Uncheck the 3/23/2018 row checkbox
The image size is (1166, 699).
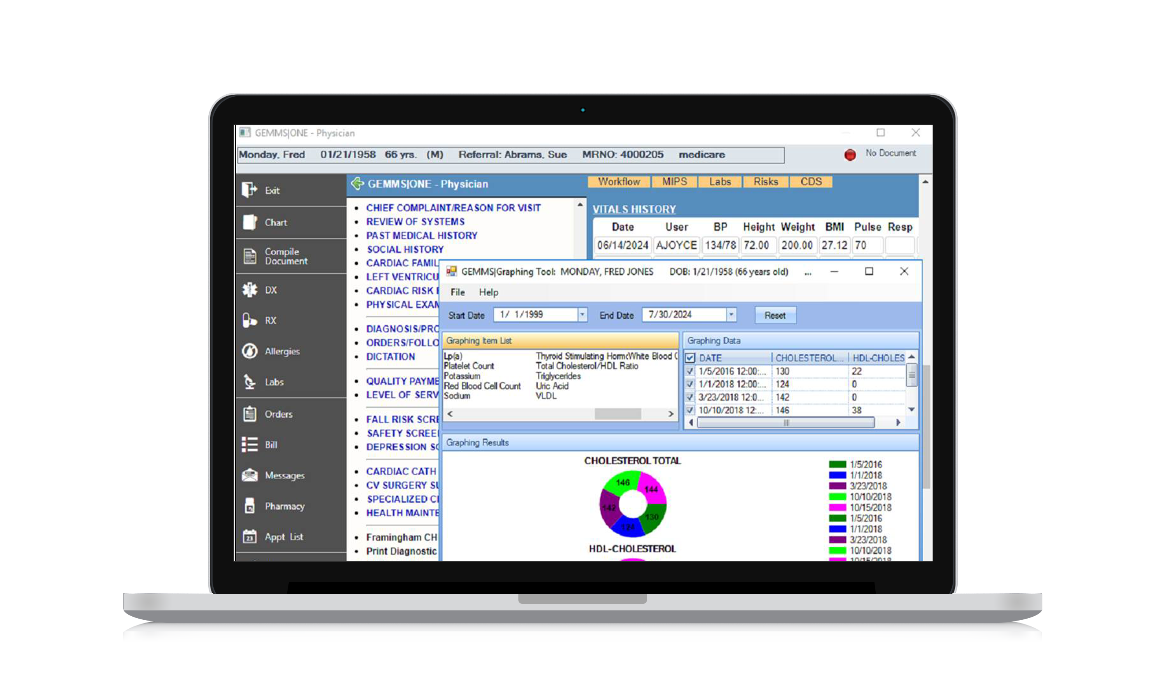click(x=690, y=397)
